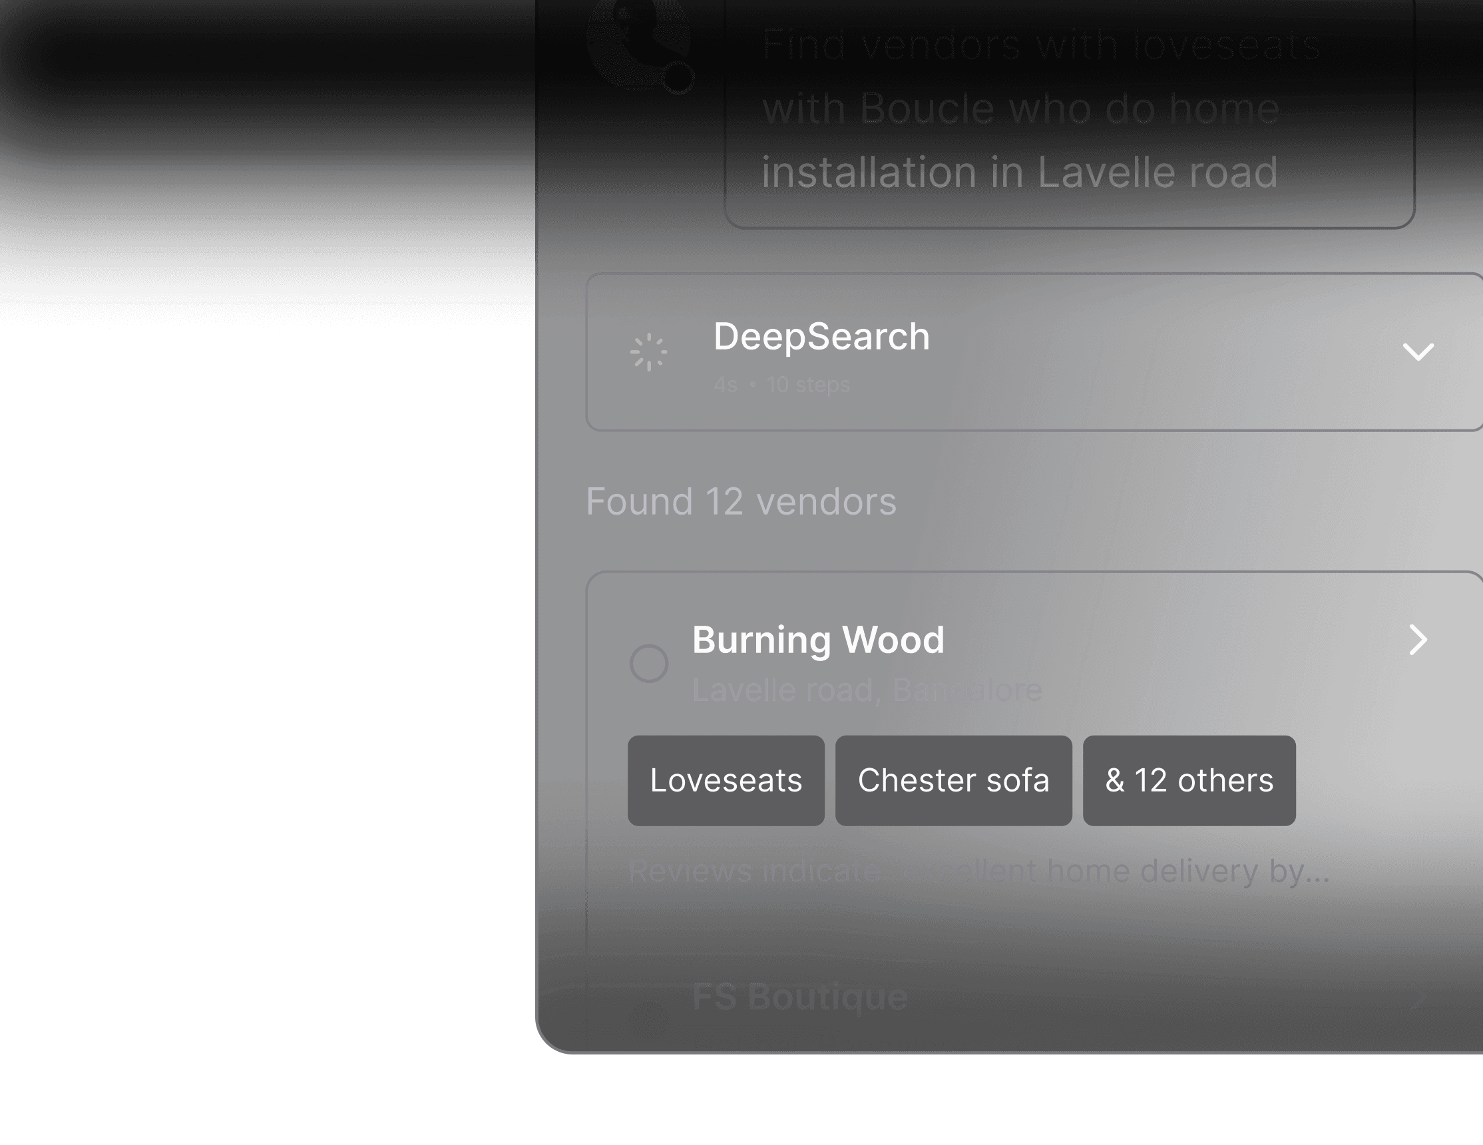This screenshot has width=1483, height=1145.
Task: Click the 'Found 12 vendors' results label
Action: 741,501
